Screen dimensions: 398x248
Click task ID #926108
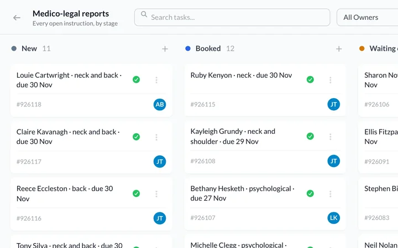pyautogui.click(x=203, y=161)
